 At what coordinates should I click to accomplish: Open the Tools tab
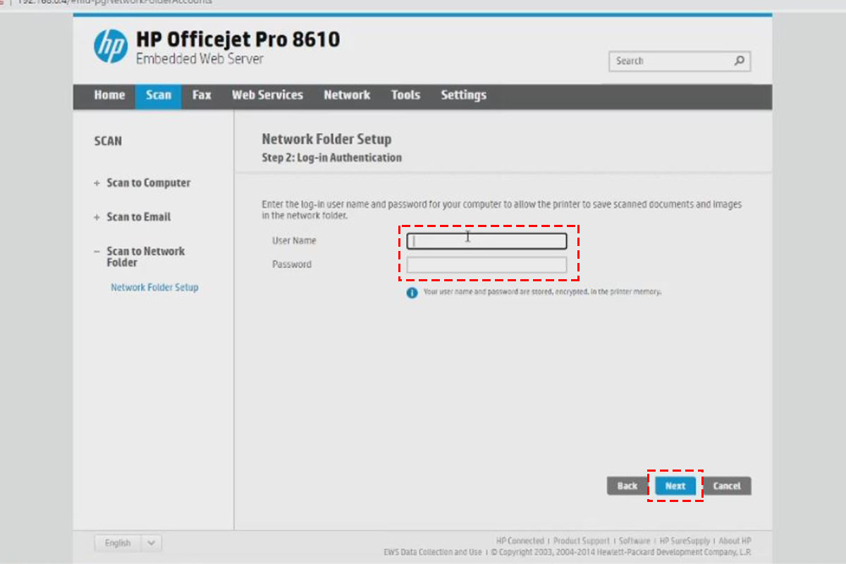(x=405, y=95)
